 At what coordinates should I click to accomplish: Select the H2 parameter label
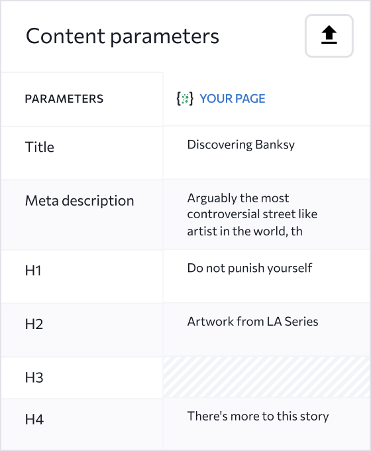[34, 324]
